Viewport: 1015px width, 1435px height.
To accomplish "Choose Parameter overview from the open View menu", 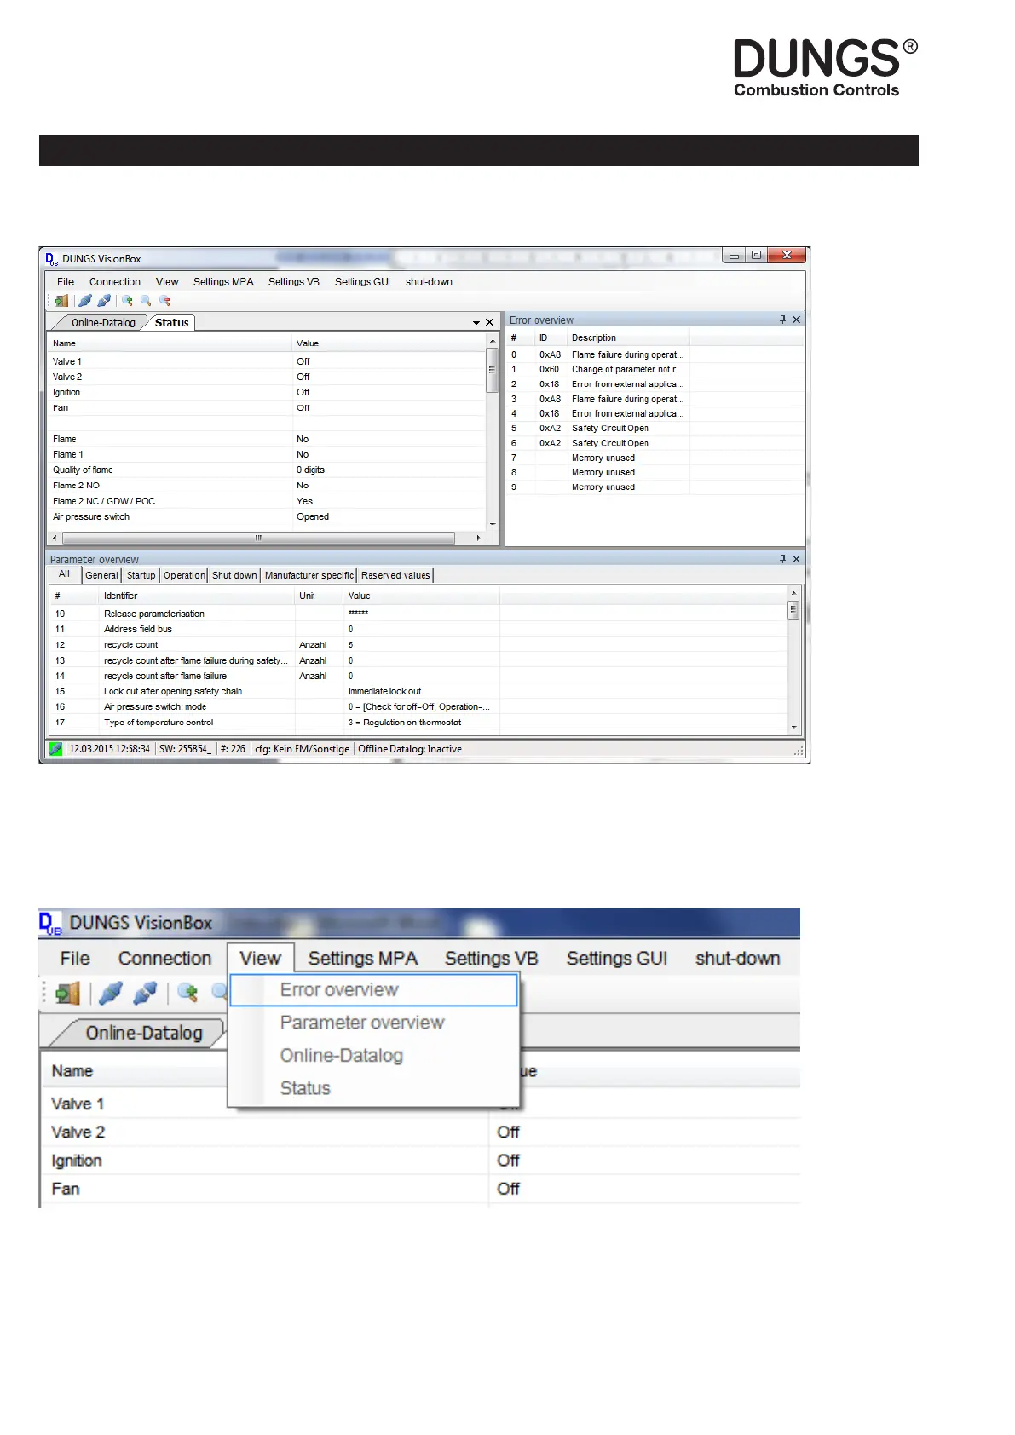I will pyautogui.click(x=373, y=1023).
